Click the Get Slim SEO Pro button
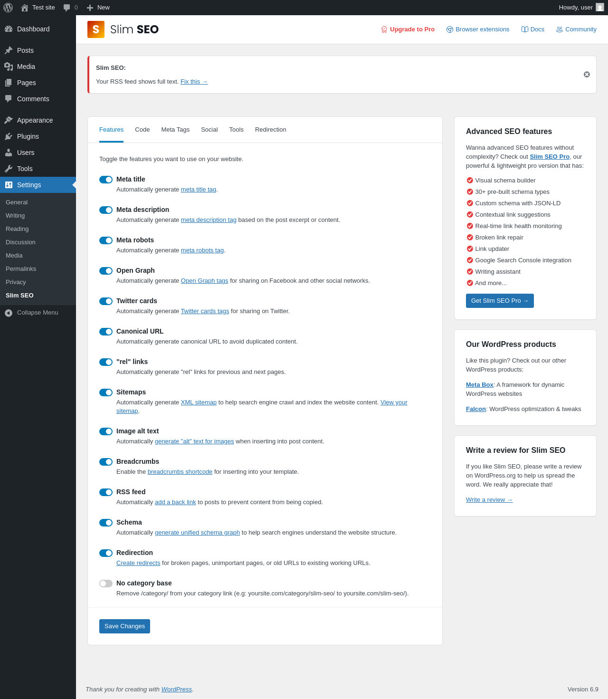This screenshot has width=608, height=699. tap(500, 301)
